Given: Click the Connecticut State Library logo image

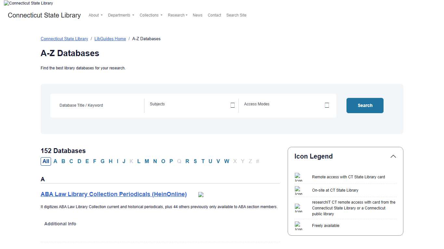Looking at the screenshot, I should [x=28, y=3].
